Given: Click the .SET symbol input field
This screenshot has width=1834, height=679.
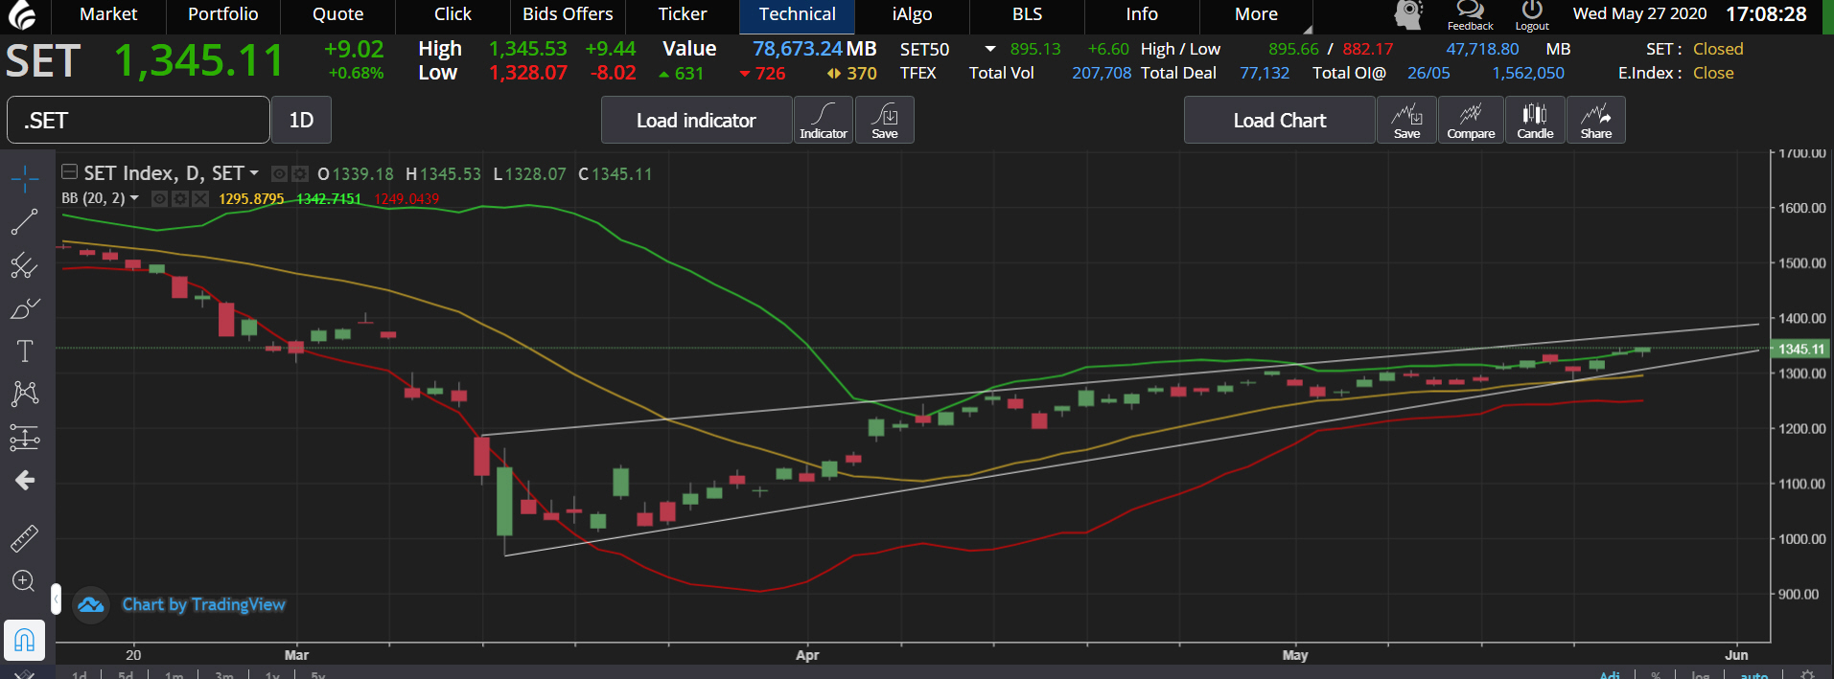Looking at the screenshot, I should 138,121.
